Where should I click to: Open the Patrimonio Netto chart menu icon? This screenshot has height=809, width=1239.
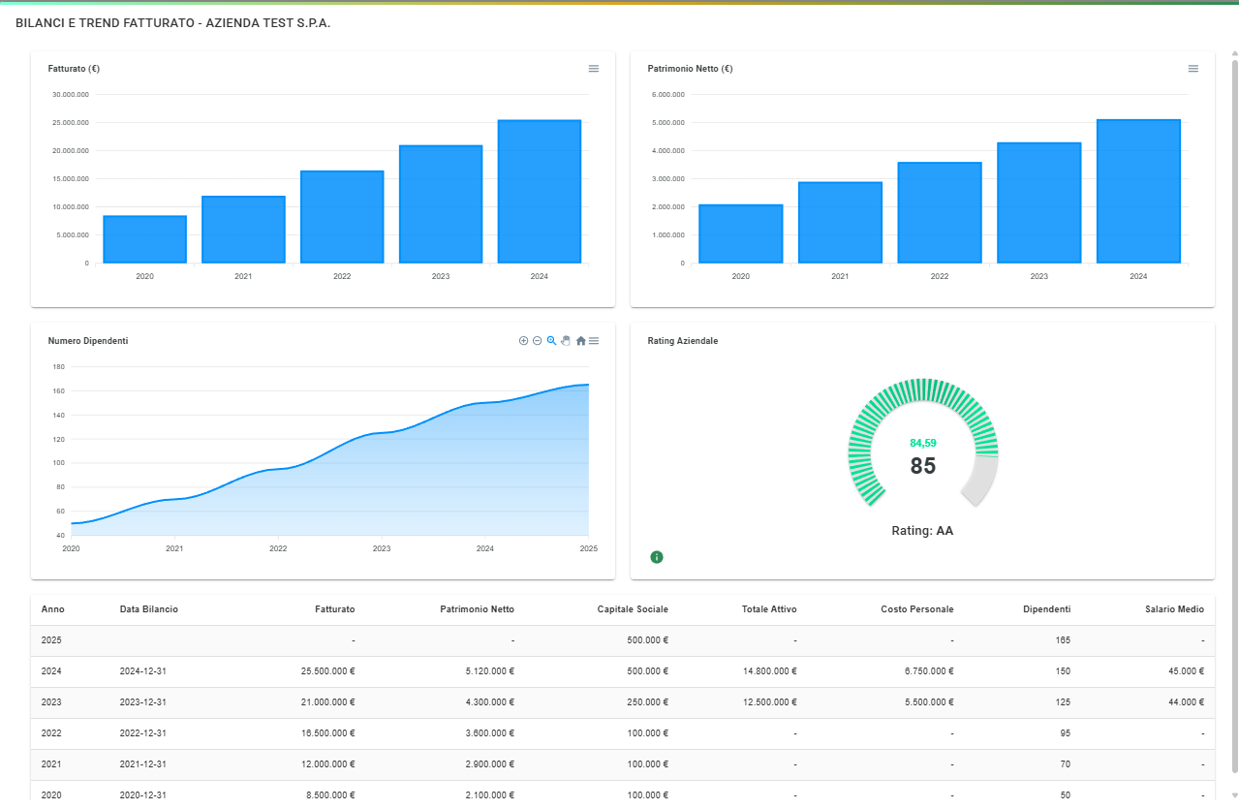coord(1193,69)
